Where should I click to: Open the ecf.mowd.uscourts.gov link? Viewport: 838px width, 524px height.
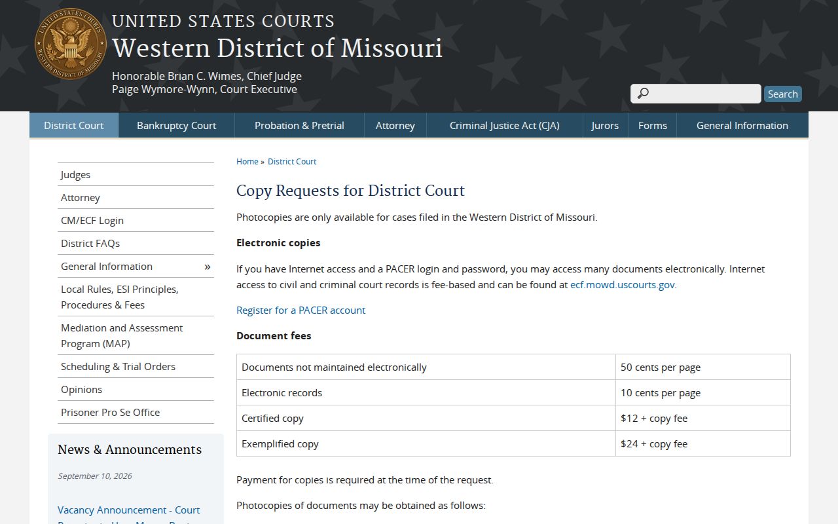623,285
